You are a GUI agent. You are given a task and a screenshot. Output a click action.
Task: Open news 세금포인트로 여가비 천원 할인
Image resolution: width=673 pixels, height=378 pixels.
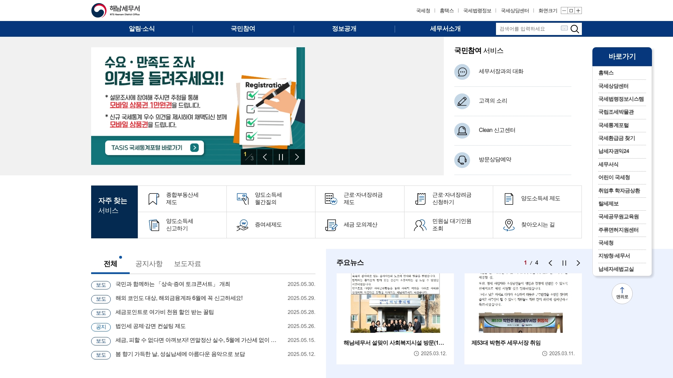point(165,312)
